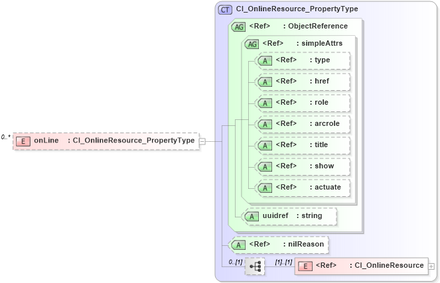The height and width of the screenshot is (283, 440).
Task: Click the 0..* cardinality of onLine
Action: point(5,137)
